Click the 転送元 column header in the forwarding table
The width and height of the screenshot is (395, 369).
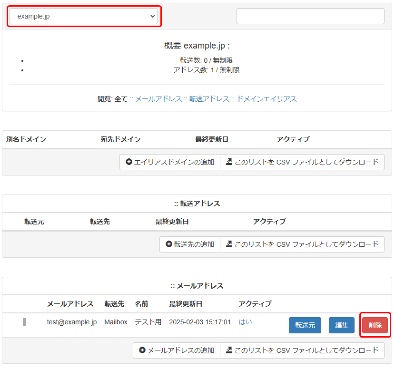(34, 222)
